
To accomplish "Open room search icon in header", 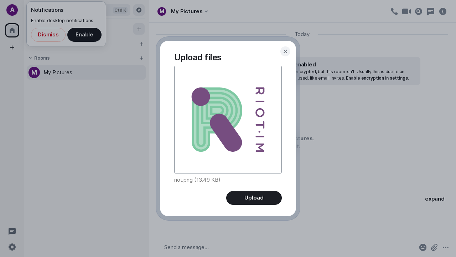I will 419,11.
